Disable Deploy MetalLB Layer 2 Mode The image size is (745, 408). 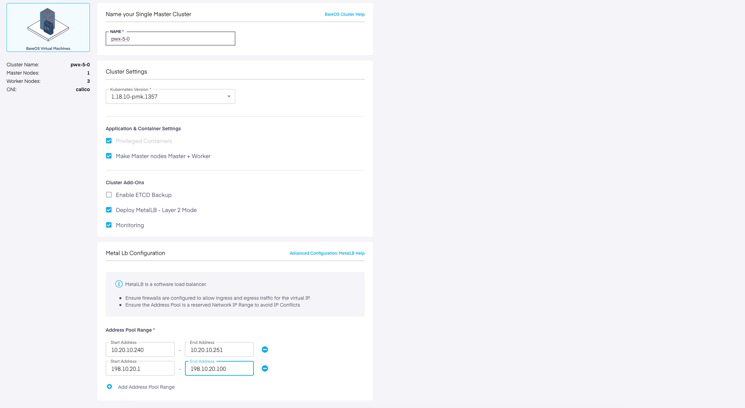(109, 210)
